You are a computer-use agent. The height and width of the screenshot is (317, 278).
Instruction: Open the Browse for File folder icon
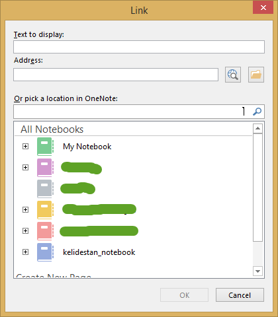click(x=256, y=75)
